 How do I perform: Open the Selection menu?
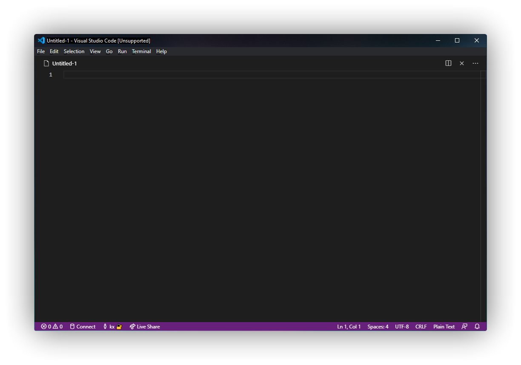[74, 51]
